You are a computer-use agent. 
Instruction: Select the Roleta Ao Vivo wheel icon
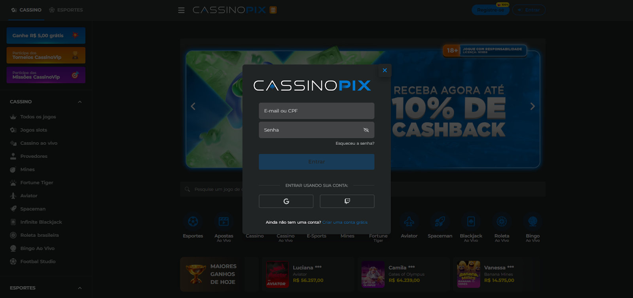pyautogui.click(x=502, y=221)
